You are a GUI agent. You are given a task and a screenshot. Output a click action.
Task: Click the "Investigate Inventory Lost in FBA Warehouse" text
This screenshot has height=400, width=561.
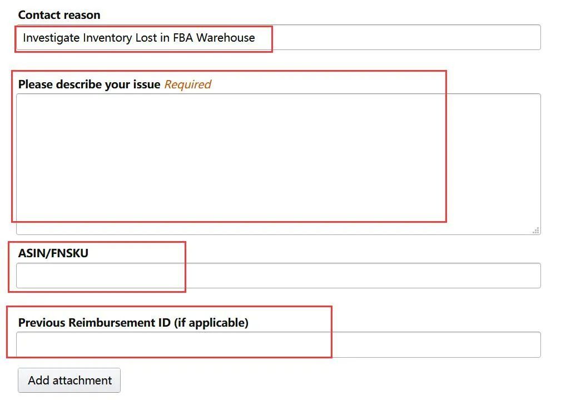pos(139,38)
